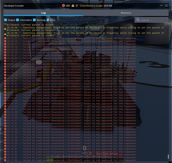Select the 20:14:49 error log entry
The height and width of the screenshot is (163, 172).
coord(70,115)
